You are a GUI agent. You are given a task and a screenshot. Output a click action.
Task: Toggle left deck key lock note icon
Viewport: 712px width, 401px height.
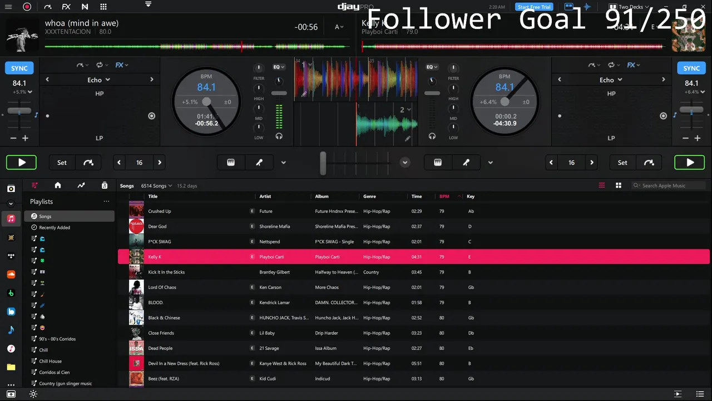pyautogui.click(x=36, y=115)
